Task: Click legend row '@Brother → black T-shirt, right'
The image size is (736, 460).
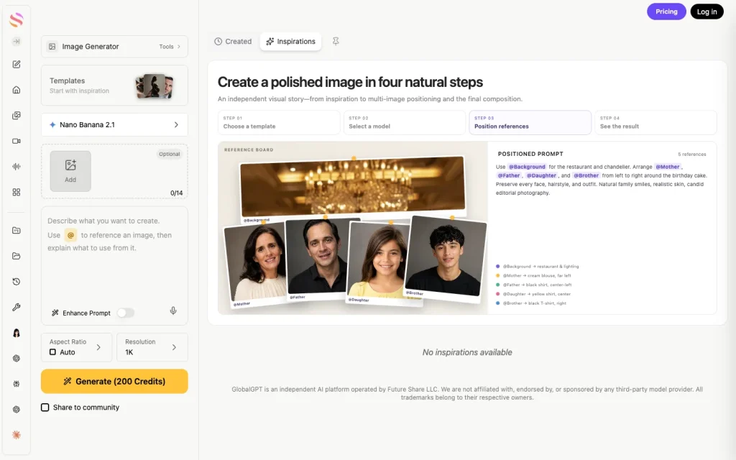Action: 531,303
